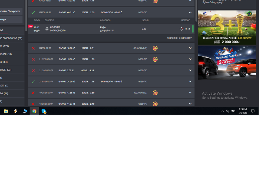Click the soccer ball icon in bet details

47,29
